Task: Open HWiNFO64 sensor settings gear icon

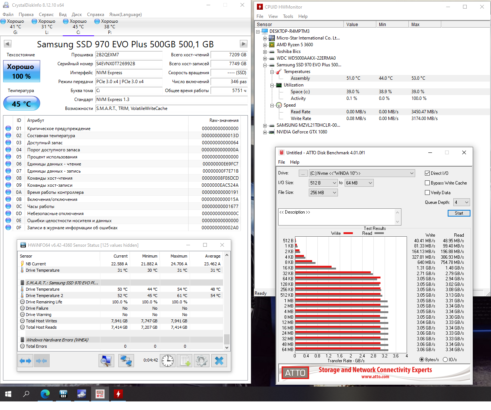Action: click(202, 361)
